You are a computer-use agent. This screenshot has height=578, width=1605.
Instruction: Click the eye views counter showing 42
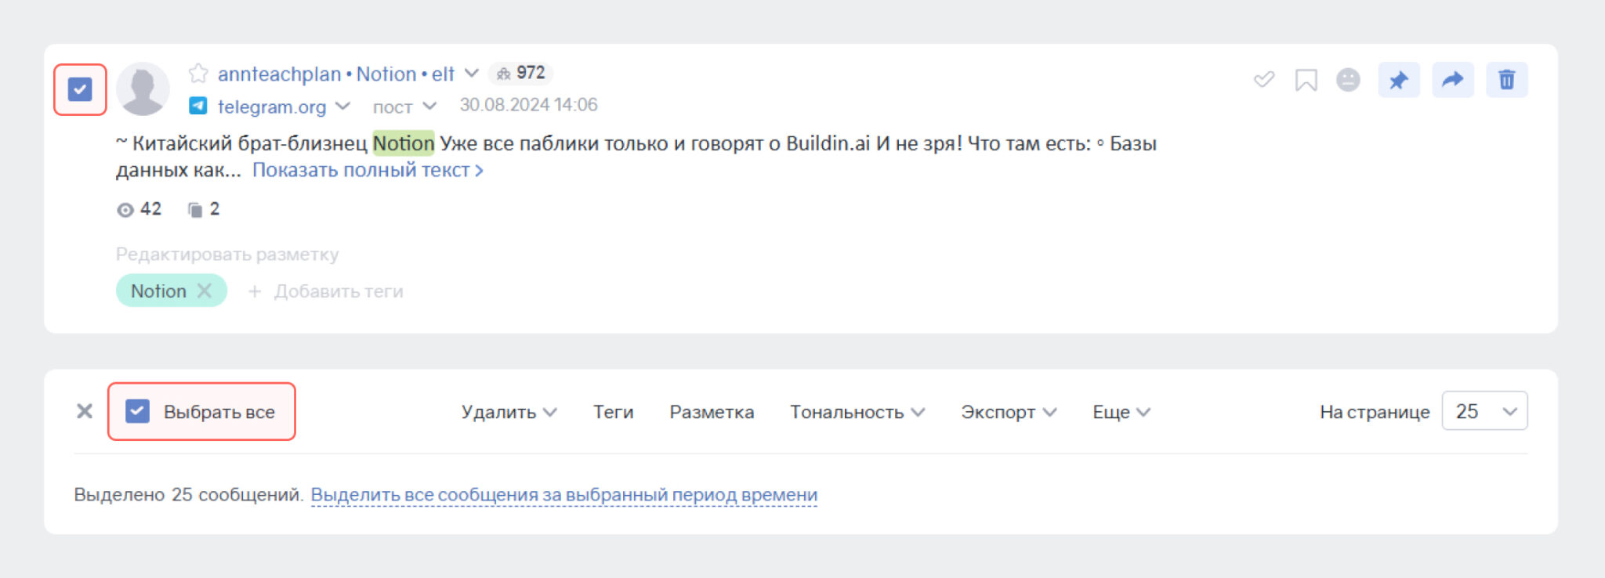click(139, 209)
